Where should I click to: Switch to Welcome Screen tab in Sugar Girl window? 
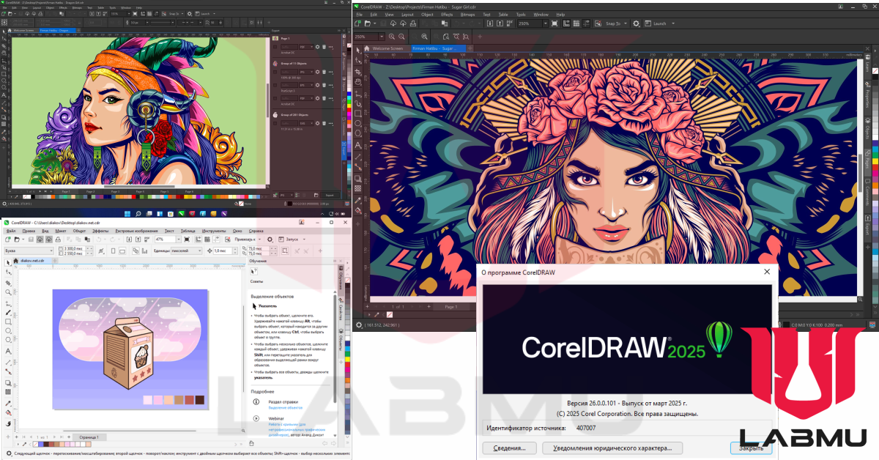(x=387, y=48)
